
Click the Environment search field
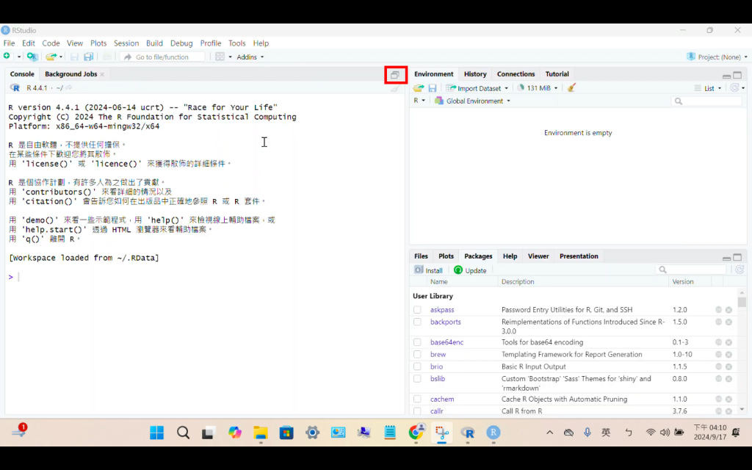706,101
